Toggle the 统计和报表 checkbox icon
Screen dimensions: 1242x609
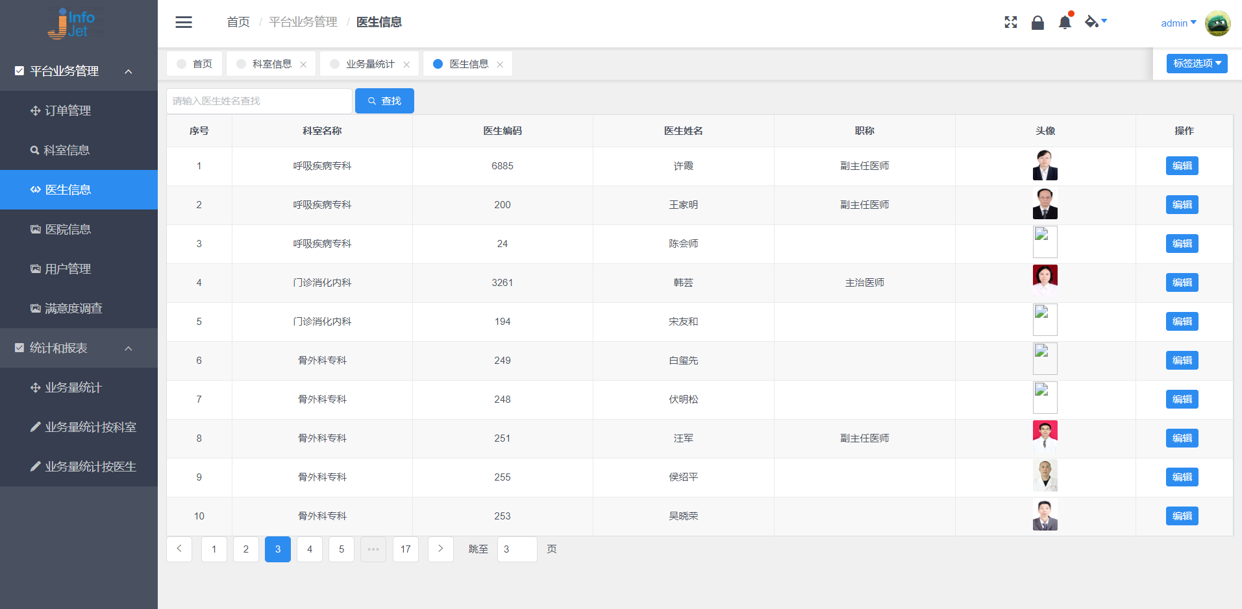tap(19, 348)
